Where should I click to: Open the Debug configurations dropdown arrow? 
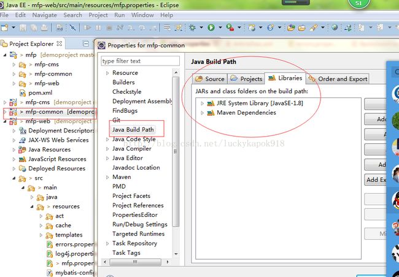(201, 27)
